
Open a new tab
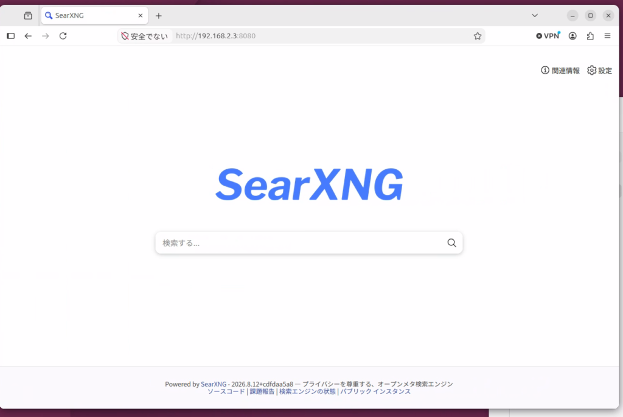tap(159, 16)
